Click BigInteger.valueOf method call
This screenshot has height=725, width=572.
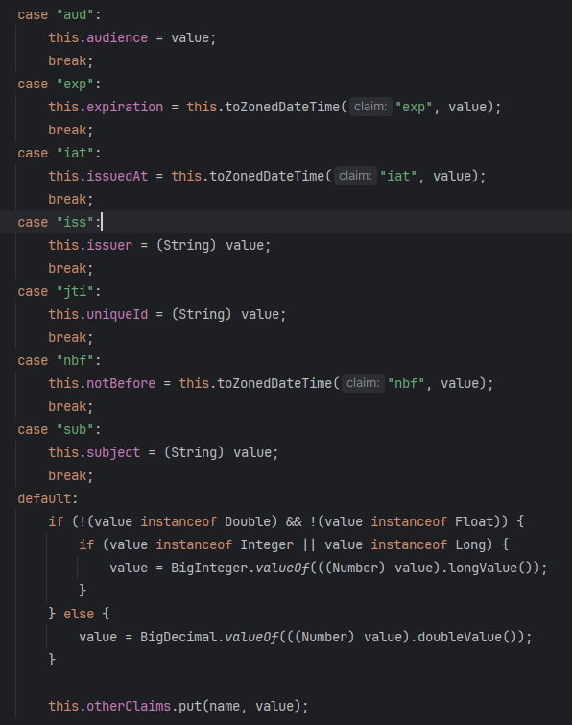pyautogui.click(x=240, y=568)
